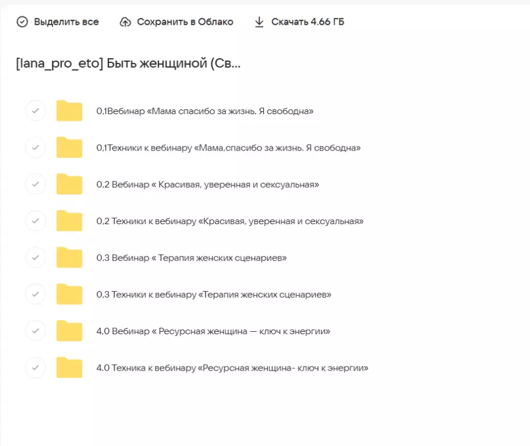
Task: Open folder icon for 4,0 Вебинар «Ресурсная женщина»
Action: click(x=69, y=331)
